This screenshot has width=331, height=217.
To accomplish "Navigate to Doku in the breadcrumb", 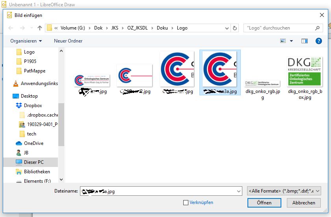I will [162, 28].
